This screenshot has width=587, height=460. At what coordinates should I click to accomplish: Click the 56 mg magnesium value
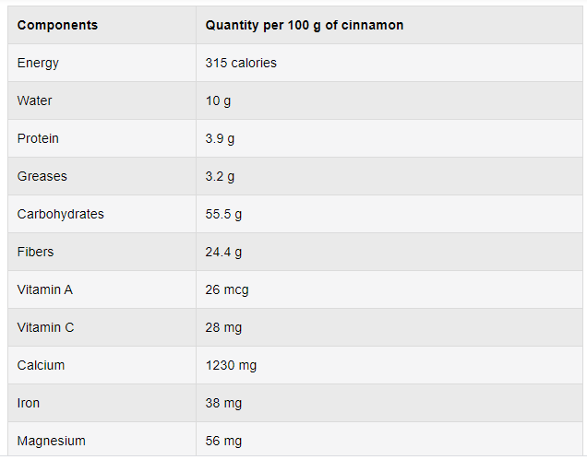(223, 441)
